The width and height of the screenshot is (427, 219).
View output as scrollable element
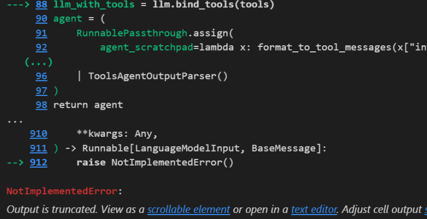coord(189,210)
